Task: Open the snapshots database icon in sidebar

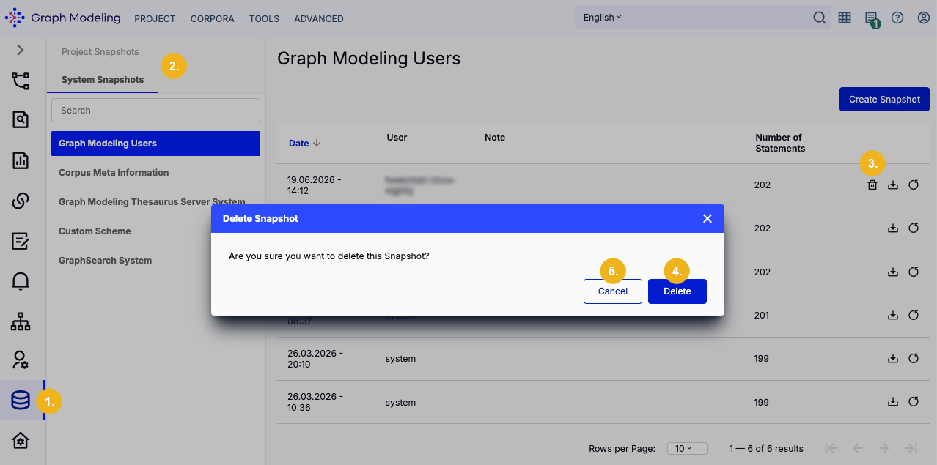Action: [x=21, y=401]
